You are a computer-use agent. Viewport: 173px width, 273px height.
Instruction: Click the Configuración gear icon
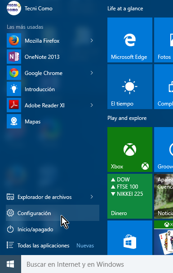tap(10, 213)
